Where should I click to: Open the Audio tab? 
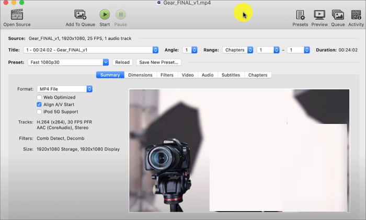(208, 75)
